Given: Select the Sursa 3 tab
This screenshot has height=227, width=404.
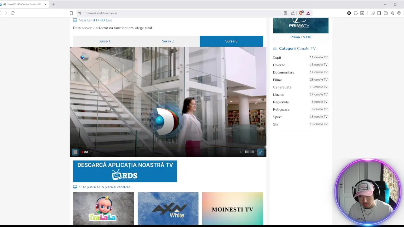Looking at the screenshot, I should [x=231, y=41].
